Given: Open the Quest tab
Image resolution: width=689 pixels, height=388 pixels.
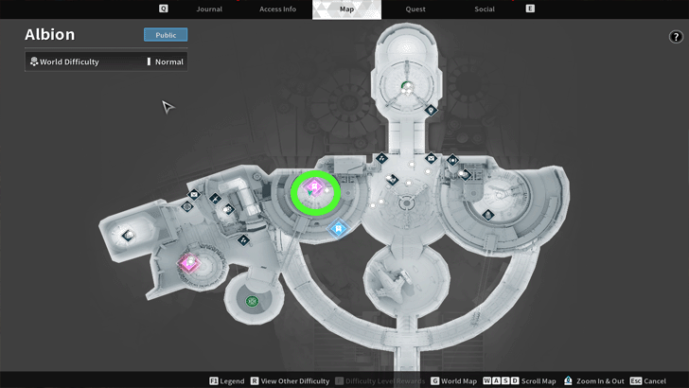Looking at the screenshot, I should [415, 9].
